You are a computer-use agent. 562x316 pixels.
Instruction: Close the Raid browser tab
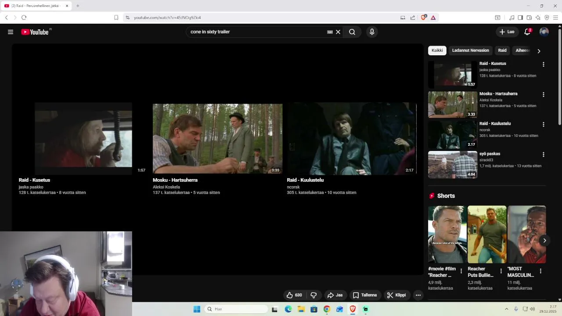click(x=67, y=6)
